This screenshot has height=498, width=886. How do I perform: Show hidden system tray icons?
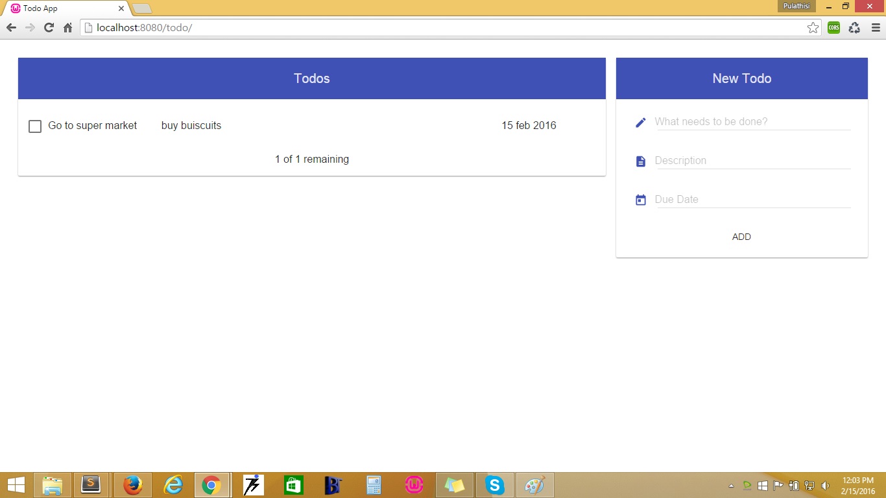coord(732,486)
